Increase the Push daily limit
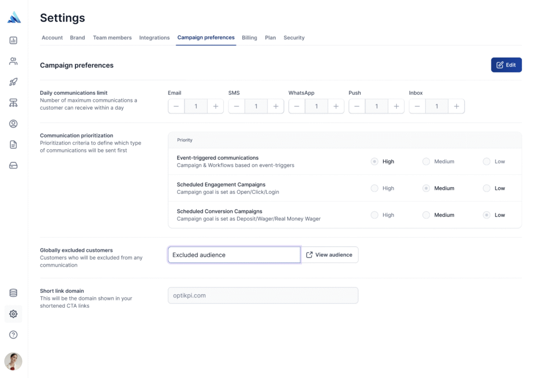 tap(396, 106)
